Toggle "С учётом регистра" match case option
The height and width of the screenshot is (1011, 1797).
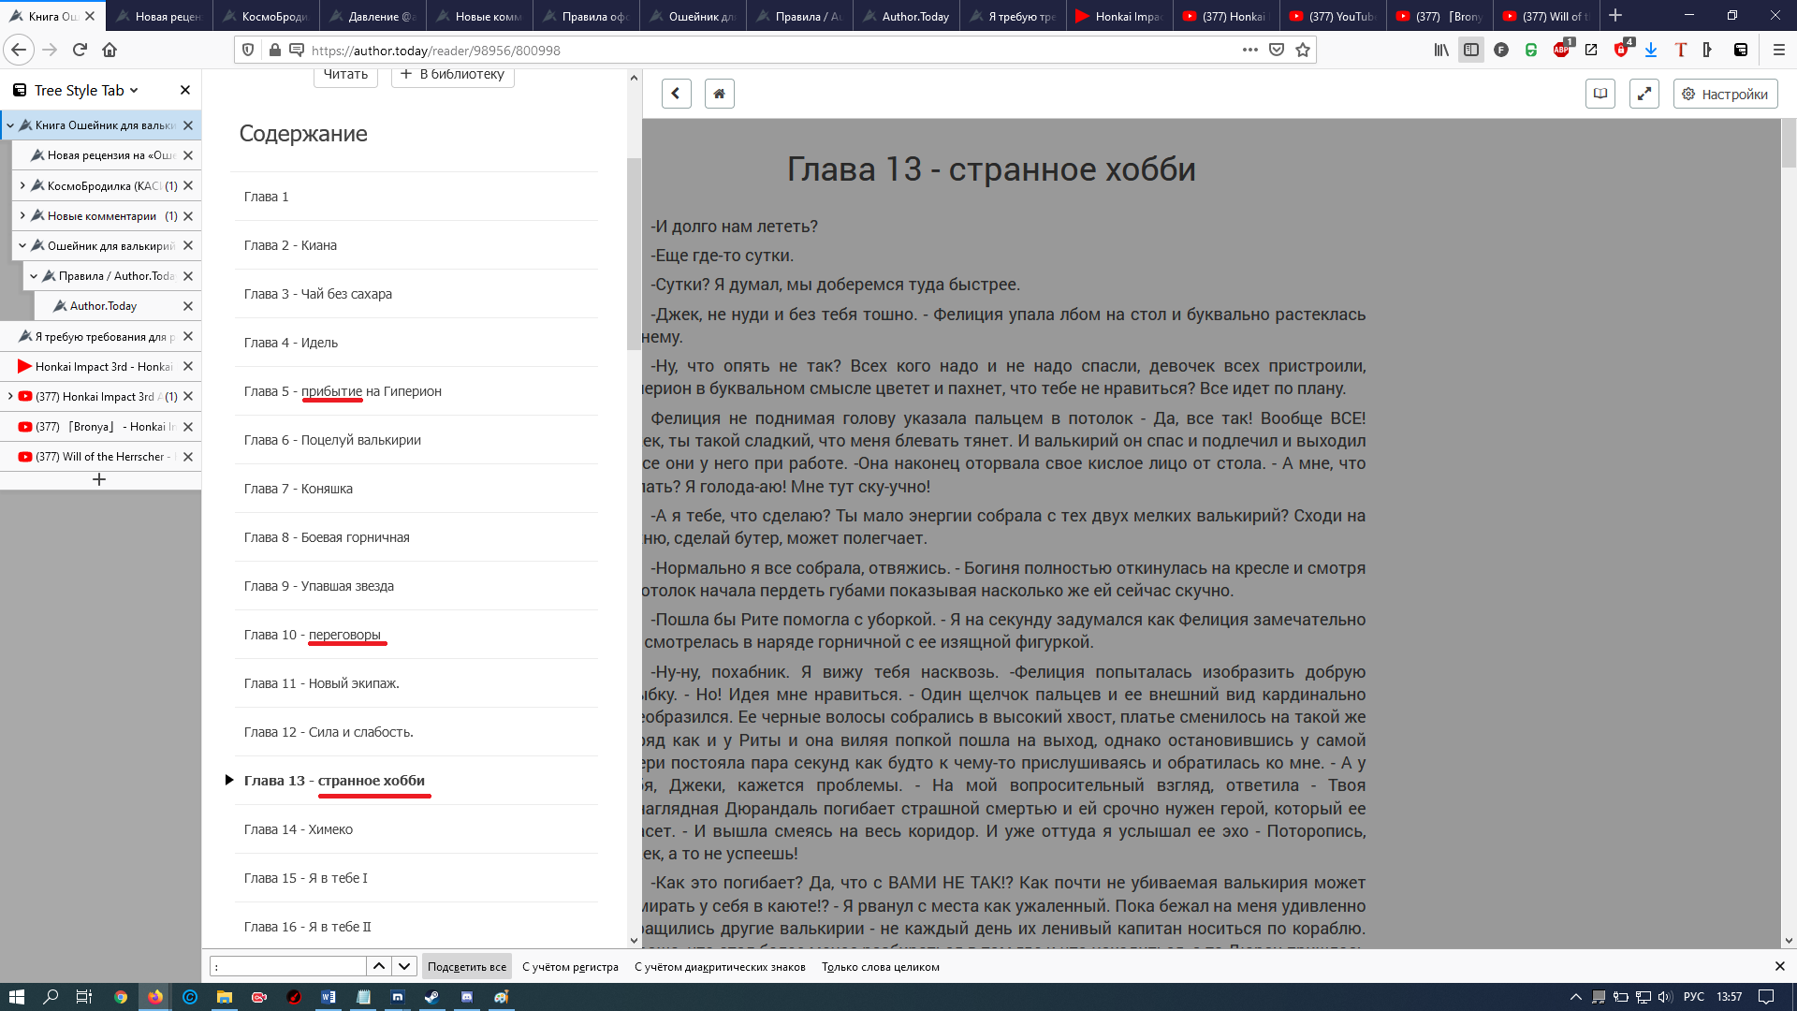pos(570,967)
